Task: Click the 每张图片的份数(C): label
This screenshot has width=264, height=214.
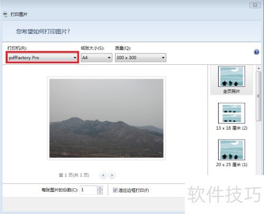Action: pos(60,190)
